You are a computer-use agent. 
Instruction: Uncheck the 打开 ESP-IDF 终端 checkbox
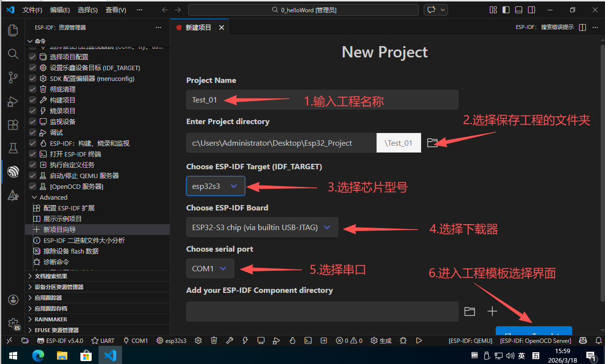(32, 154)
